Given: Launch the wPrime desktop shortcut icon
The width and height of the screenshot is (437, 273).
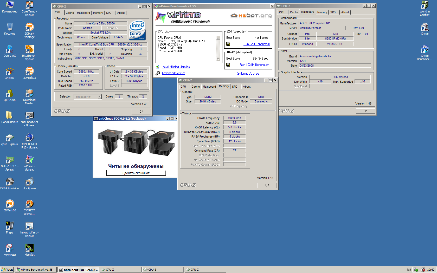Looking at the screenshot, I should [x=29, y=160].
